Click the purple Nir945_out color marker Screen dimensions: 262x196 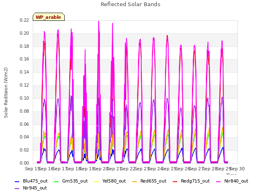point(17,189)
